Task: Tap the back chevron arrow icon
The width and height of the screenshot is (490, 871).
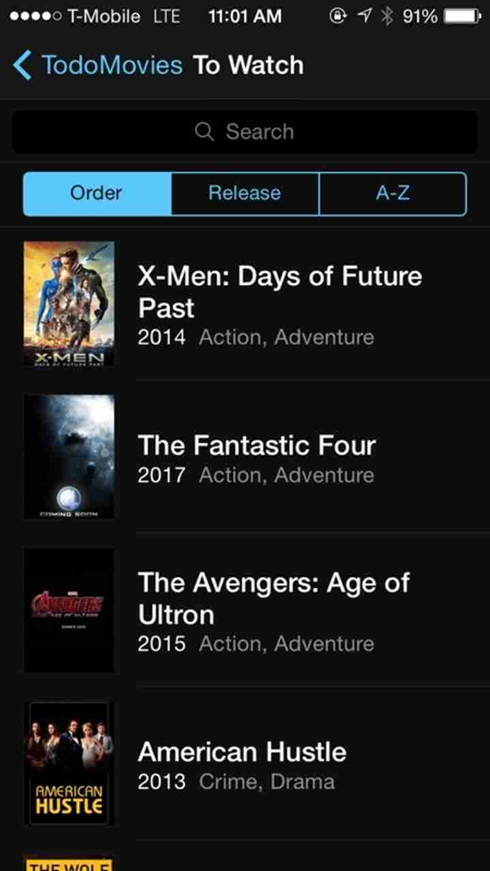Action: click(22, 65)
